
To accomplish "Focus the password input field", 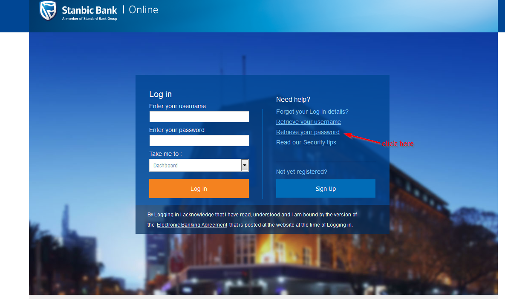I will pos(199,141).
